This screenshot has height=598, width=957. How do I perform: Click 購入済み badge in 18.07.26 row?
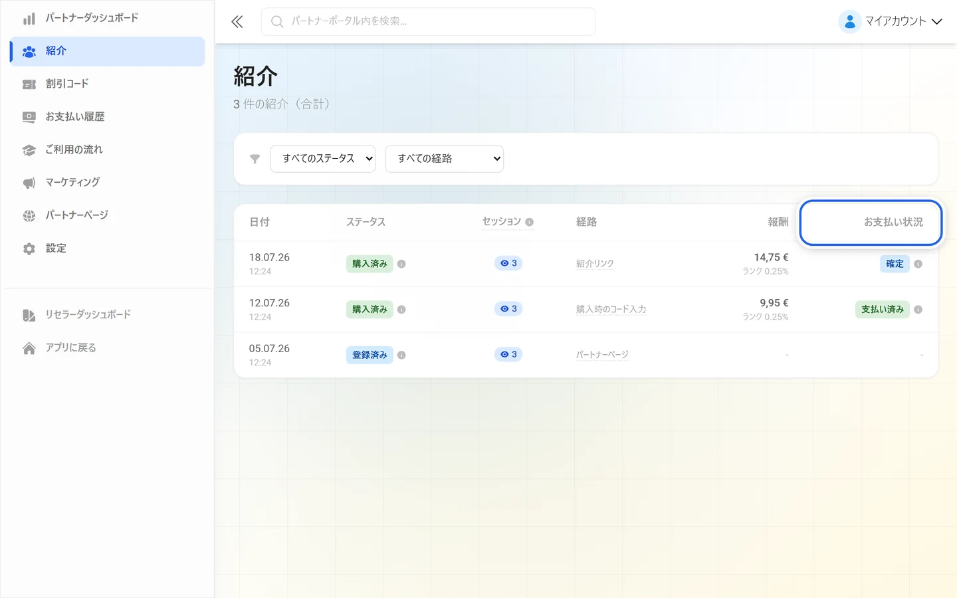coord(370,264)
